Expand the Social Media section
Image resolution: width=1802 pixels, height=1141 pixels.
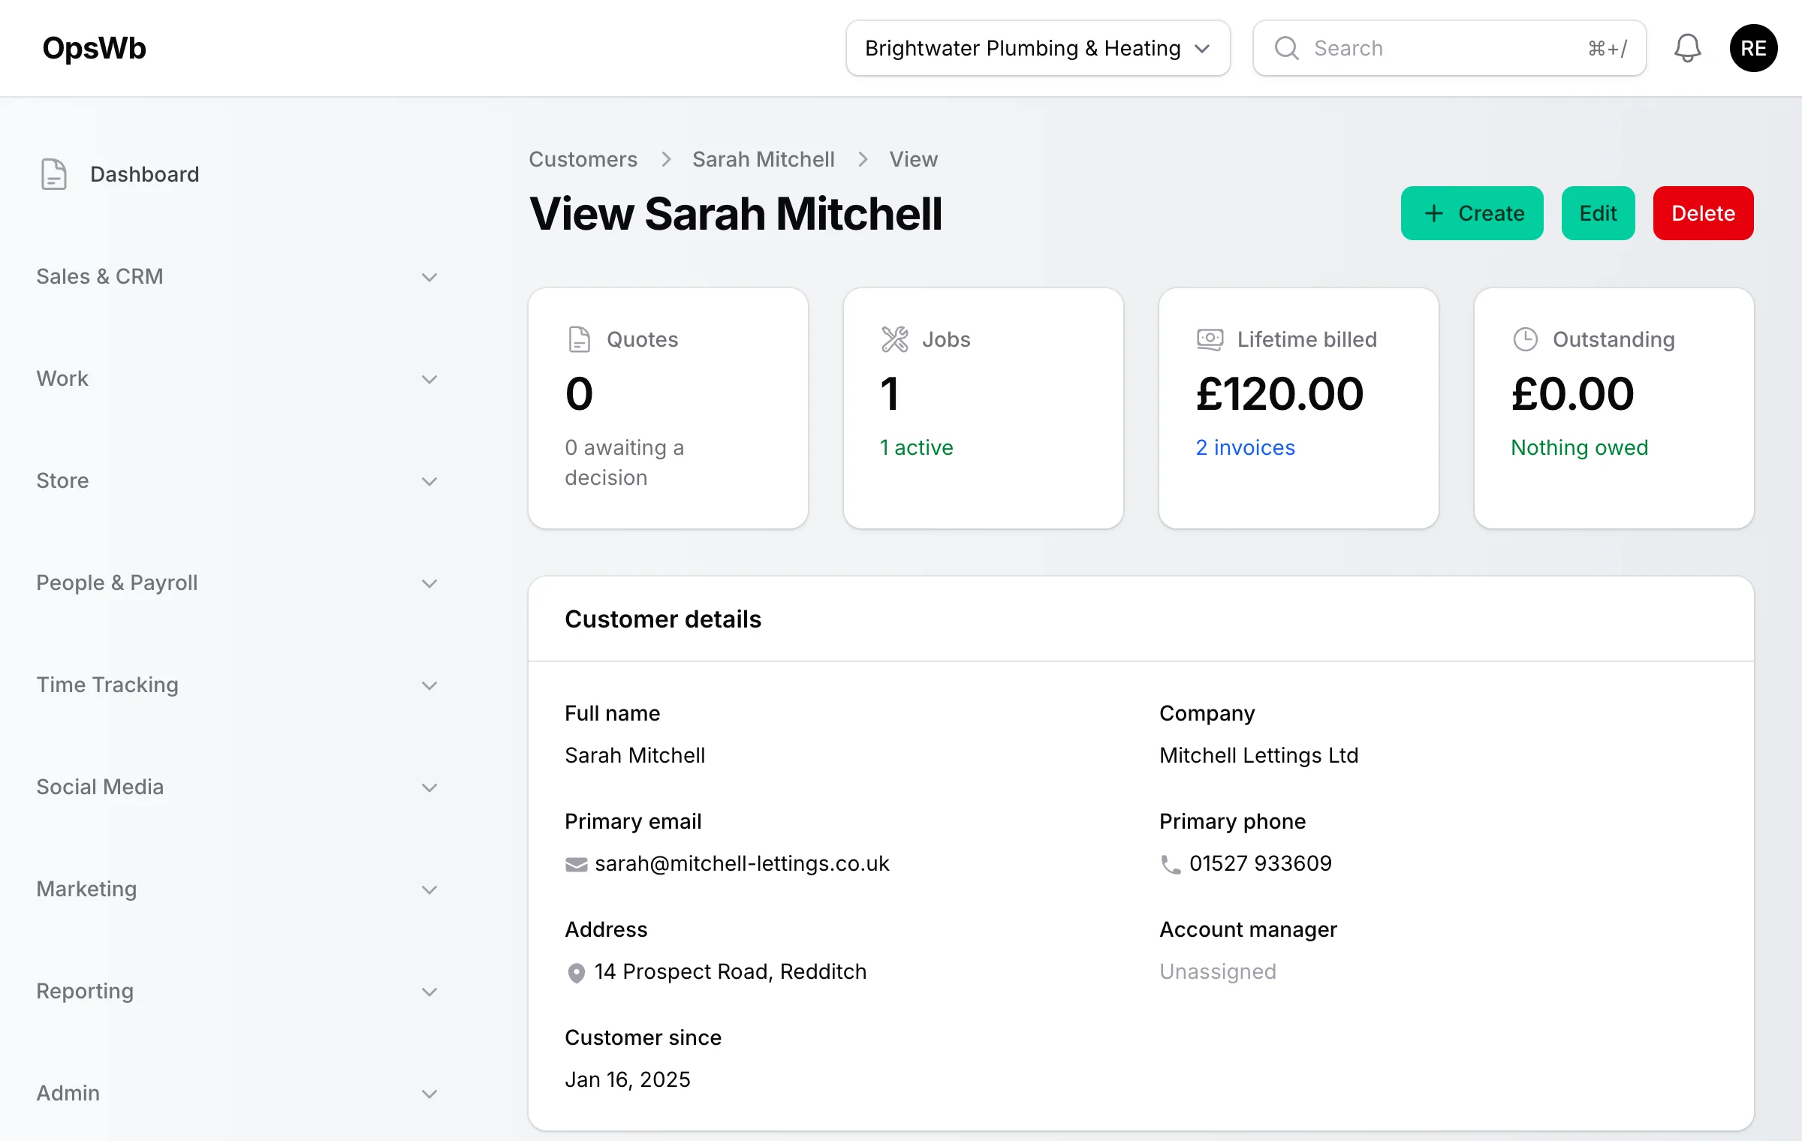[237, 787]
